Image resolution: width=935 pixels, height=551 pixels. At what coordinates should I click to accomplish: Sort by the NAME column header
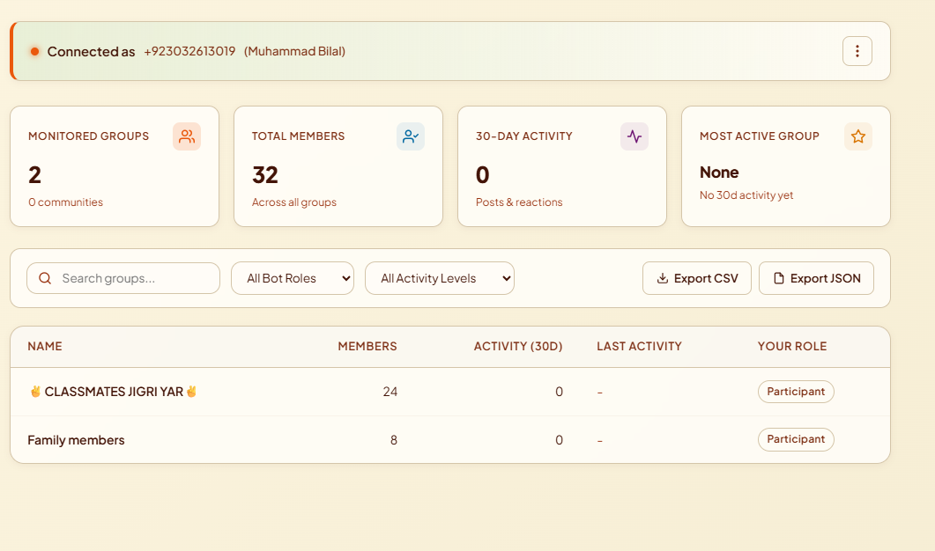click(x=45, y=346)
